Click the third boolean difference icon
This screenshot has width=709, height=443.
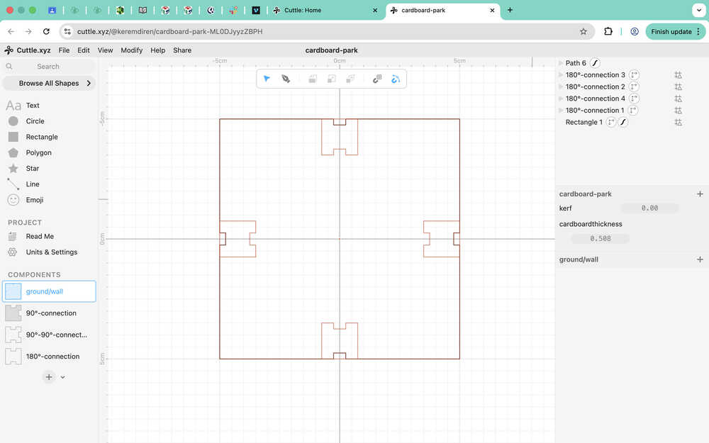pos(350,79)
